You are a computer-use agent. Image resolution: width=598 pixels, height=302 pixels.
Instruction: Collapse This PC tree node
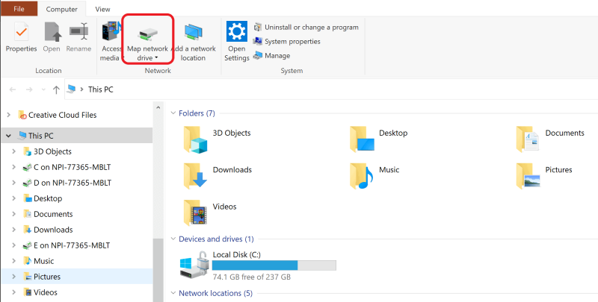9,136
